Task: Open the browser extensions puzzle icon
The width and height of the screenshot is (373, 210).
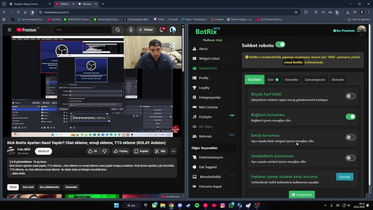Action: point(306,12)
